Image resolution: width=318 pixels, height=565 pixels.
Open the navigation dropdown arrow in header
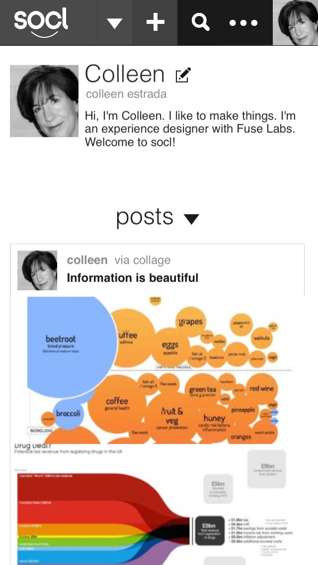tap(115, 23)
